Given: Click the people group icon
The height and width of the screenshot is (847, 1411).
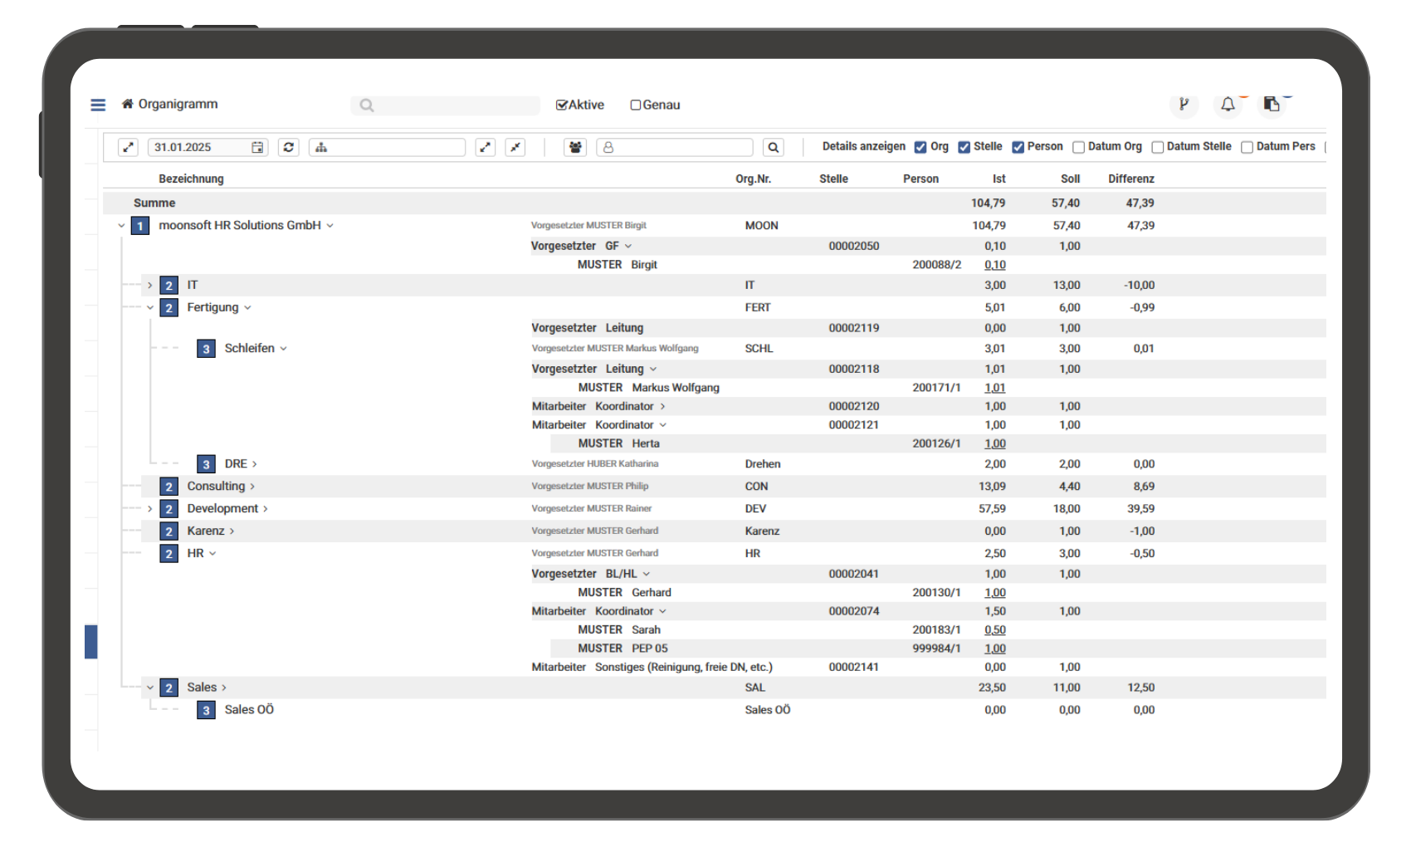Looking at the screenshot, I should 575,147.
